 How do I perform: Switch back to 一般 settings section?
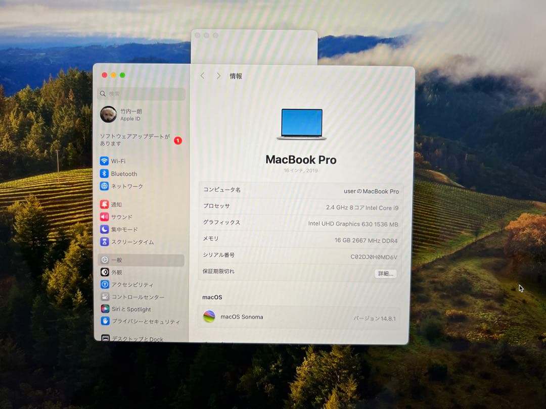[x=116, y=260]
